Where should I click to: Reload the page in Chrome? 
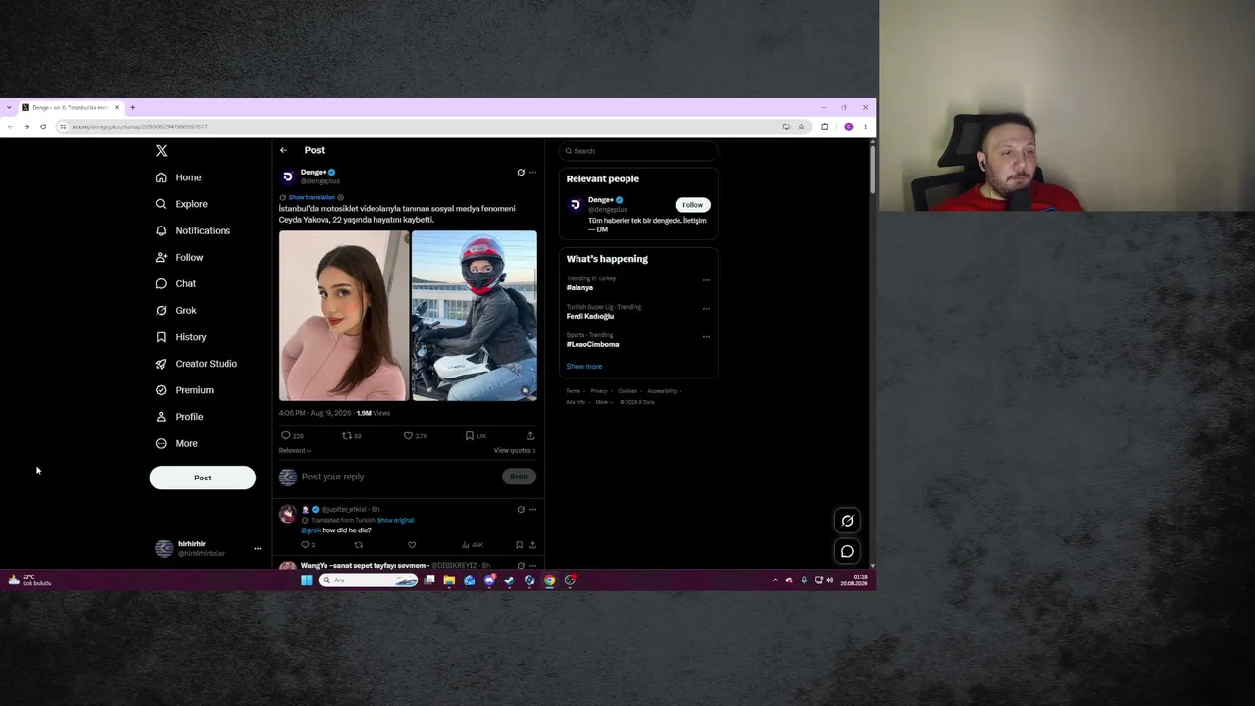43,126
